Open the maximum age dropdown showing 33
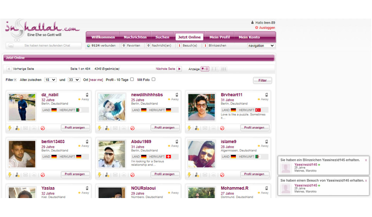Image resolution: width=372 pixels, height=217 pixels. [x=74, y=80]
